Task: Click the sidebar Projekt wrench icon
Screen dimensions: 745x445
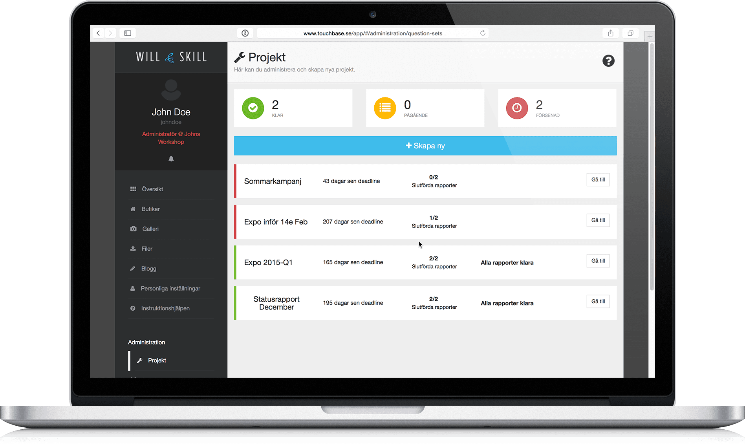Action: 139,361
